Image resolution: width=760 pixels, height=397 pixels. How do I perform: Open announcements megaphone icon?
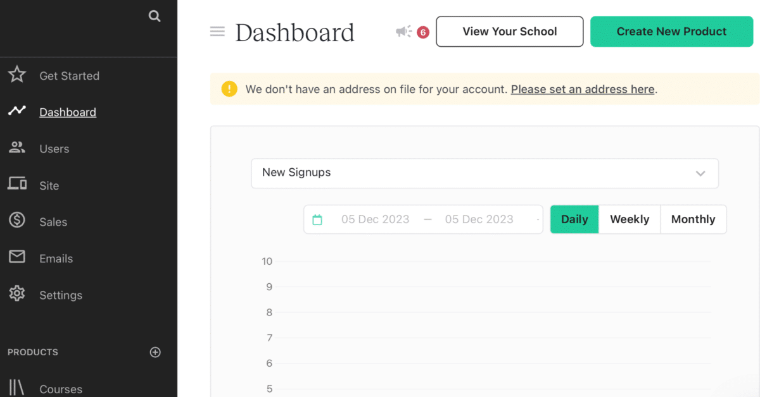point(403,31)
